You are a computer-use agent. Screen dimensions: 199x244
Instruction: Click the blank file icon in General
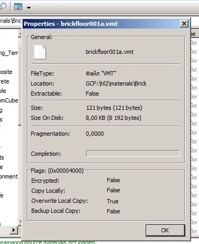click(40, 52)
